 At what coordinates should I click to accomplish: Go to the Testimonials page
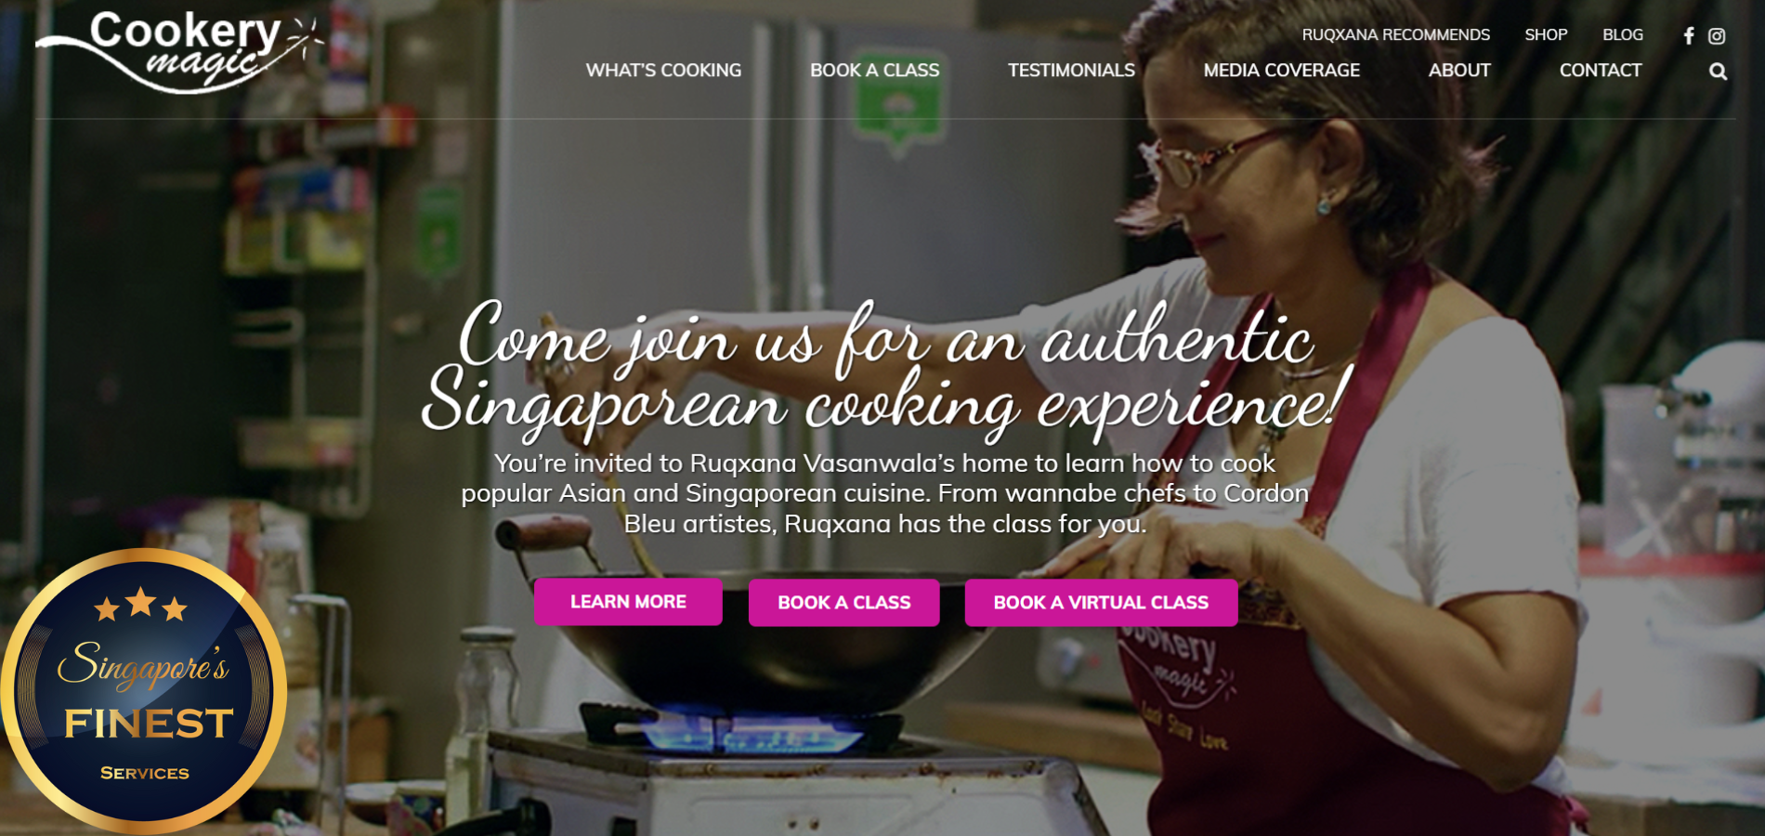(1071, 71)
